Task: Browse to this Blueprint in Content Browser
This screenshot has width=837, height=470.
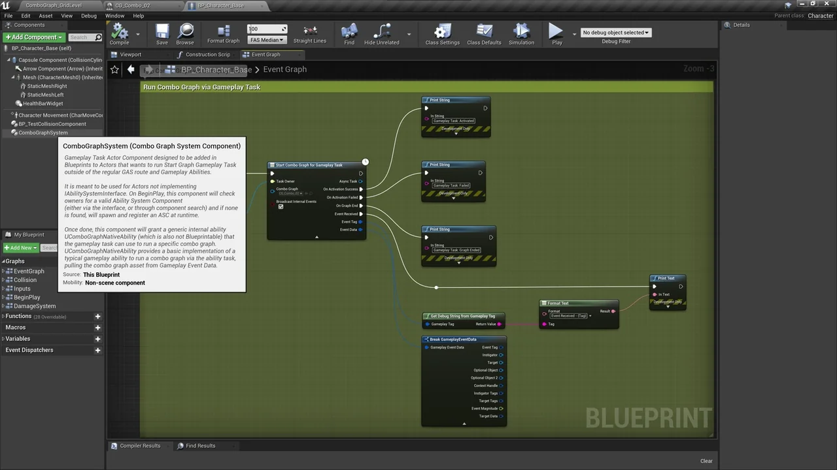Action: tap(185, 34)
